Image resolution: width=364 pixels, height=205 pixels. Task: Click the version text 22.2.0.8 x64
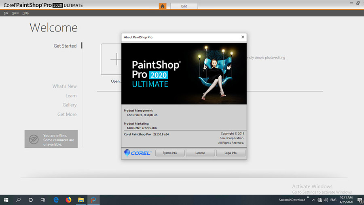point(161,134)
